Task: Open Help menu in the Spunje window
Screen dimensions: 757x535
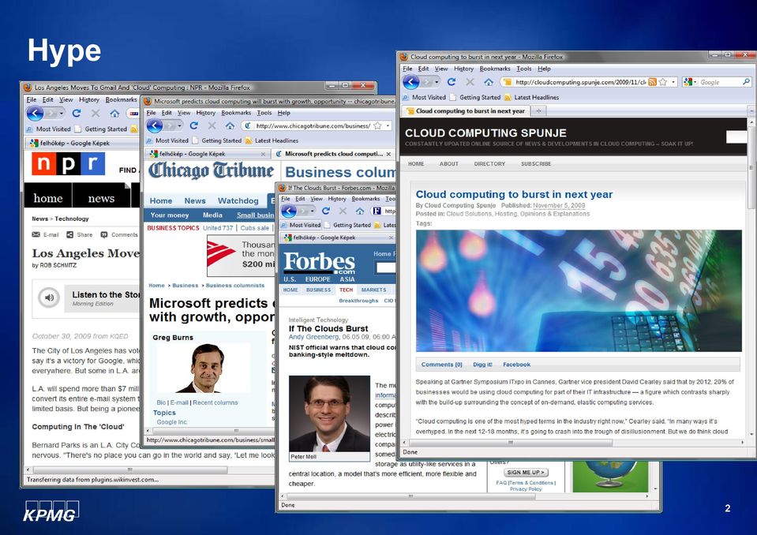Action: tap(544, 69)
